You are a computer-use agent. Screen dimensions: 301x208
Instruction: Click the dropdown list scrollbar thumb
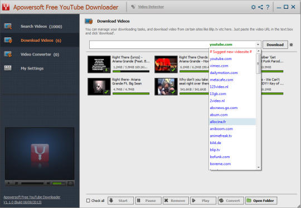tap(258, 63)
